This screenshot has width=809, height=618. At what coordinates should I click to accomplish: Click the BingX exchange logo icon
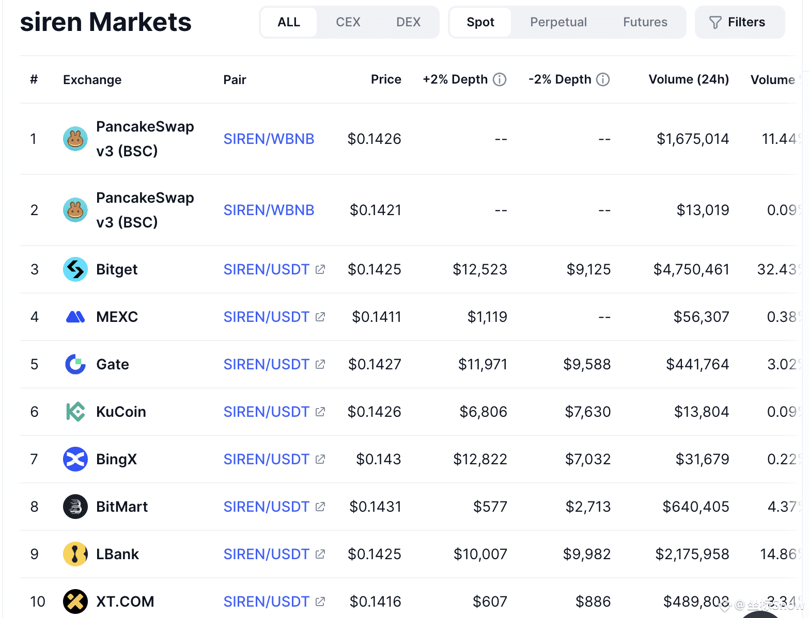[75, 459]
